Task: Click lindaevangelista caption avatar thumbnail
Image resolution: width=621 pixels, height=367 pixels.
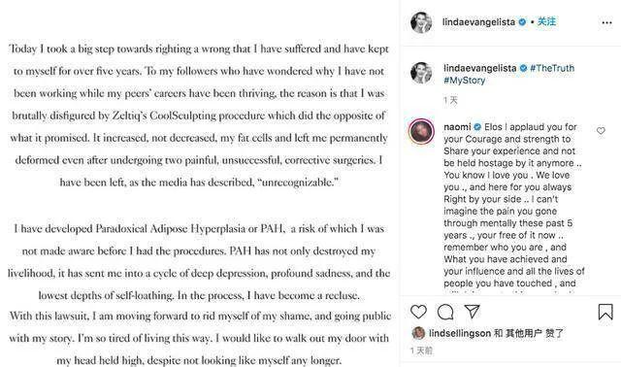Action: coord(421,73)
